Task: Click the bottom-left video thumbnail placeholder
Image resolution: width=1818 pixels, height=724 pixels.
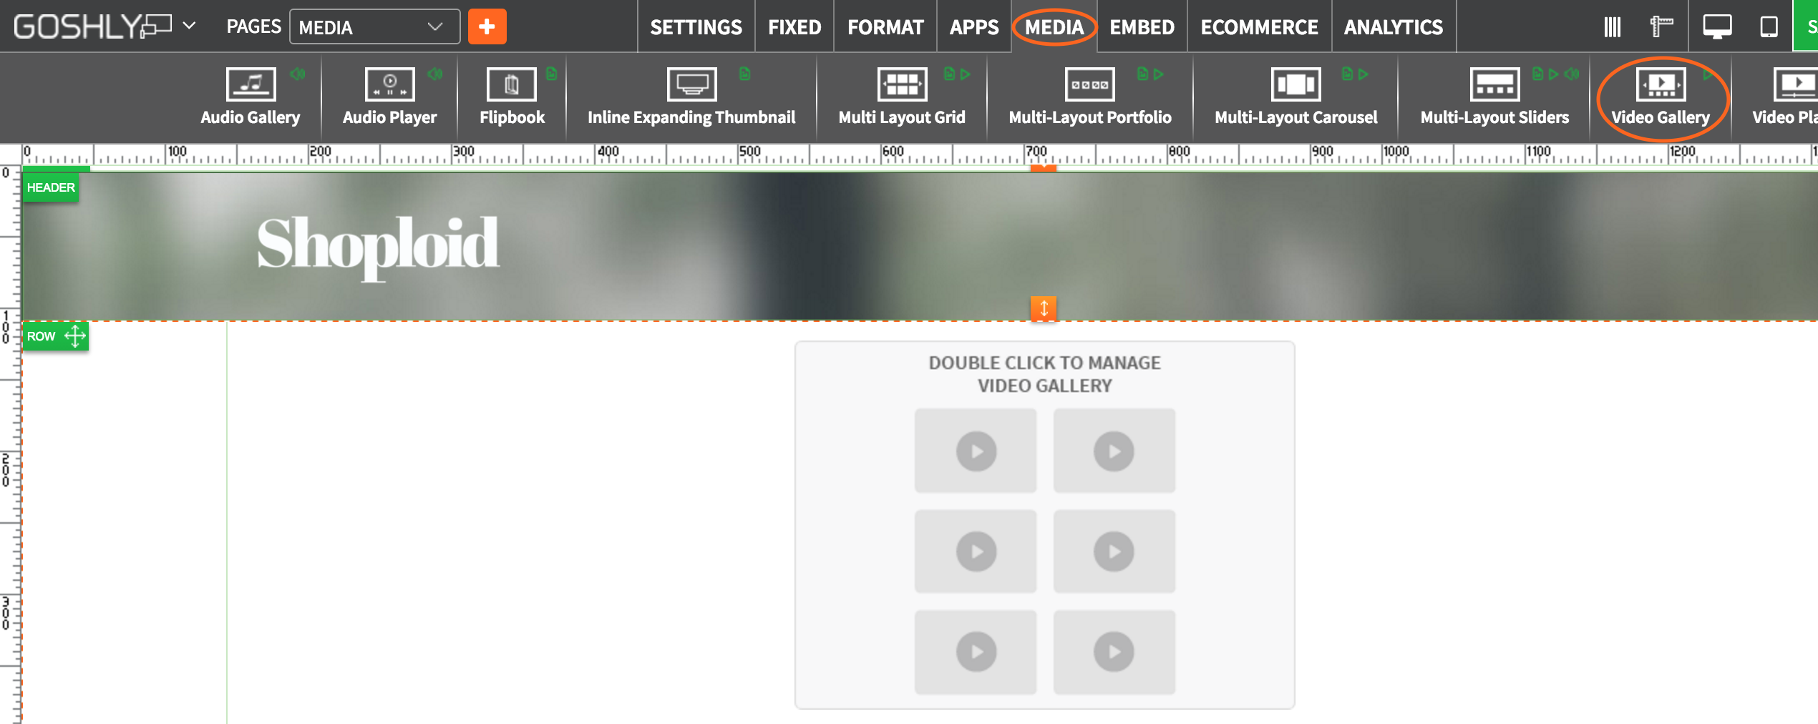Action: [976, 652]
